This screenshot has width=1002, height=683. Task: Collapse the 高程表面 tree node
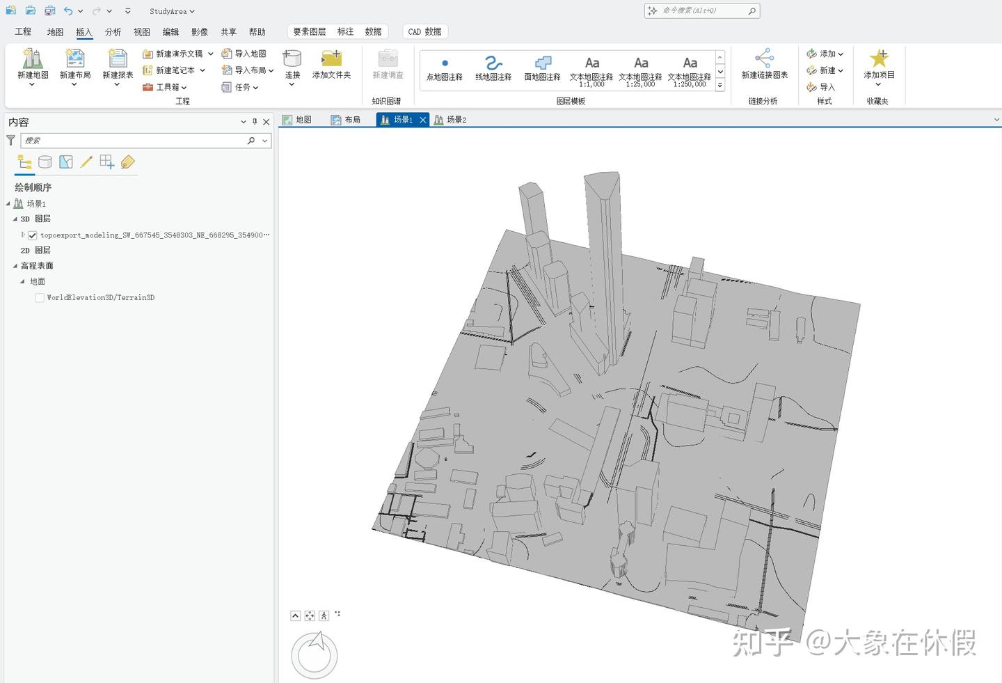[x=15, y=265]
